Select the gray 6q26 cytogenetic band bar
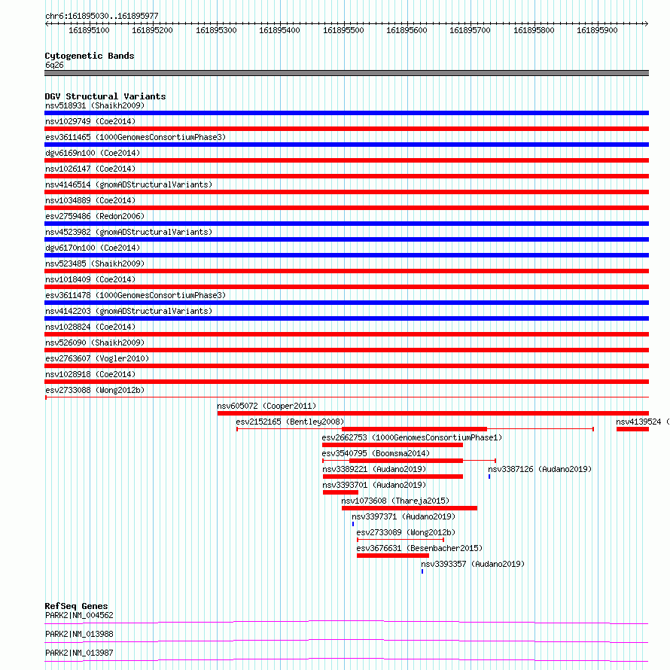 [346, 73]
